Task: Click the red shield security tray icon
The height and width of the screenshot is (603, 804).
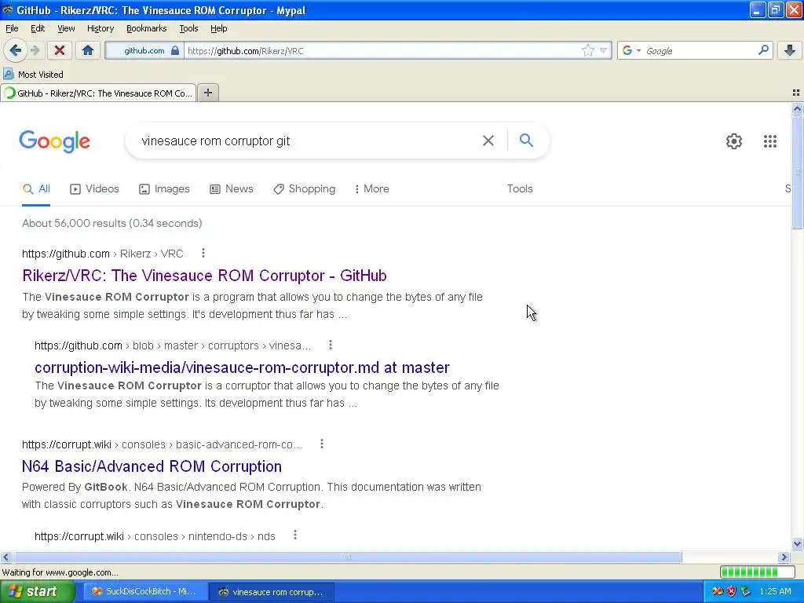Action: [x=731, y=591]
